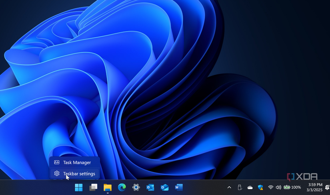Launch Microsoft Word from the taskbar
The width and height of the screenshot is (330, 195).
[178, 187]
